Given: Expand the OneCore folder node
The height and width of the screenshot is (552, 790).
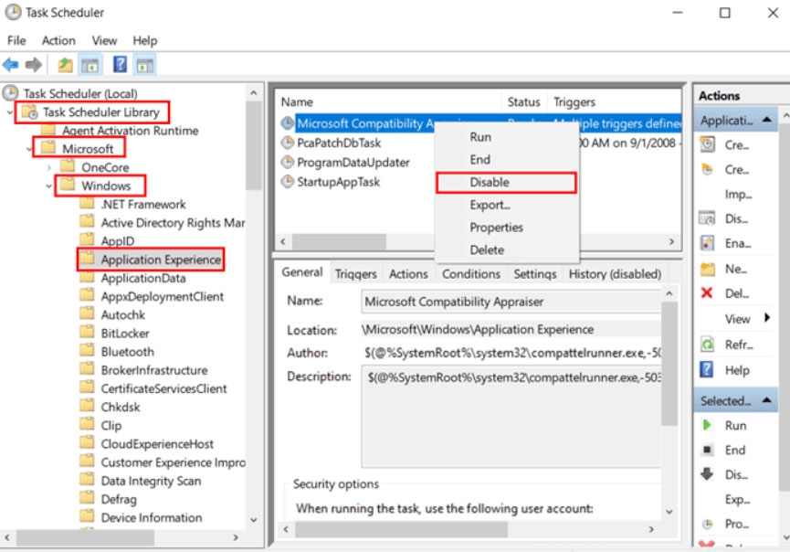Looking at the screenshot, I should (x=49, y=167).
